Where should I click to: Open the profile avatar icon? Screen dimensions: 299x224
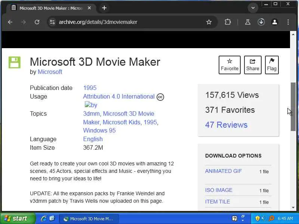pos(275,22)
